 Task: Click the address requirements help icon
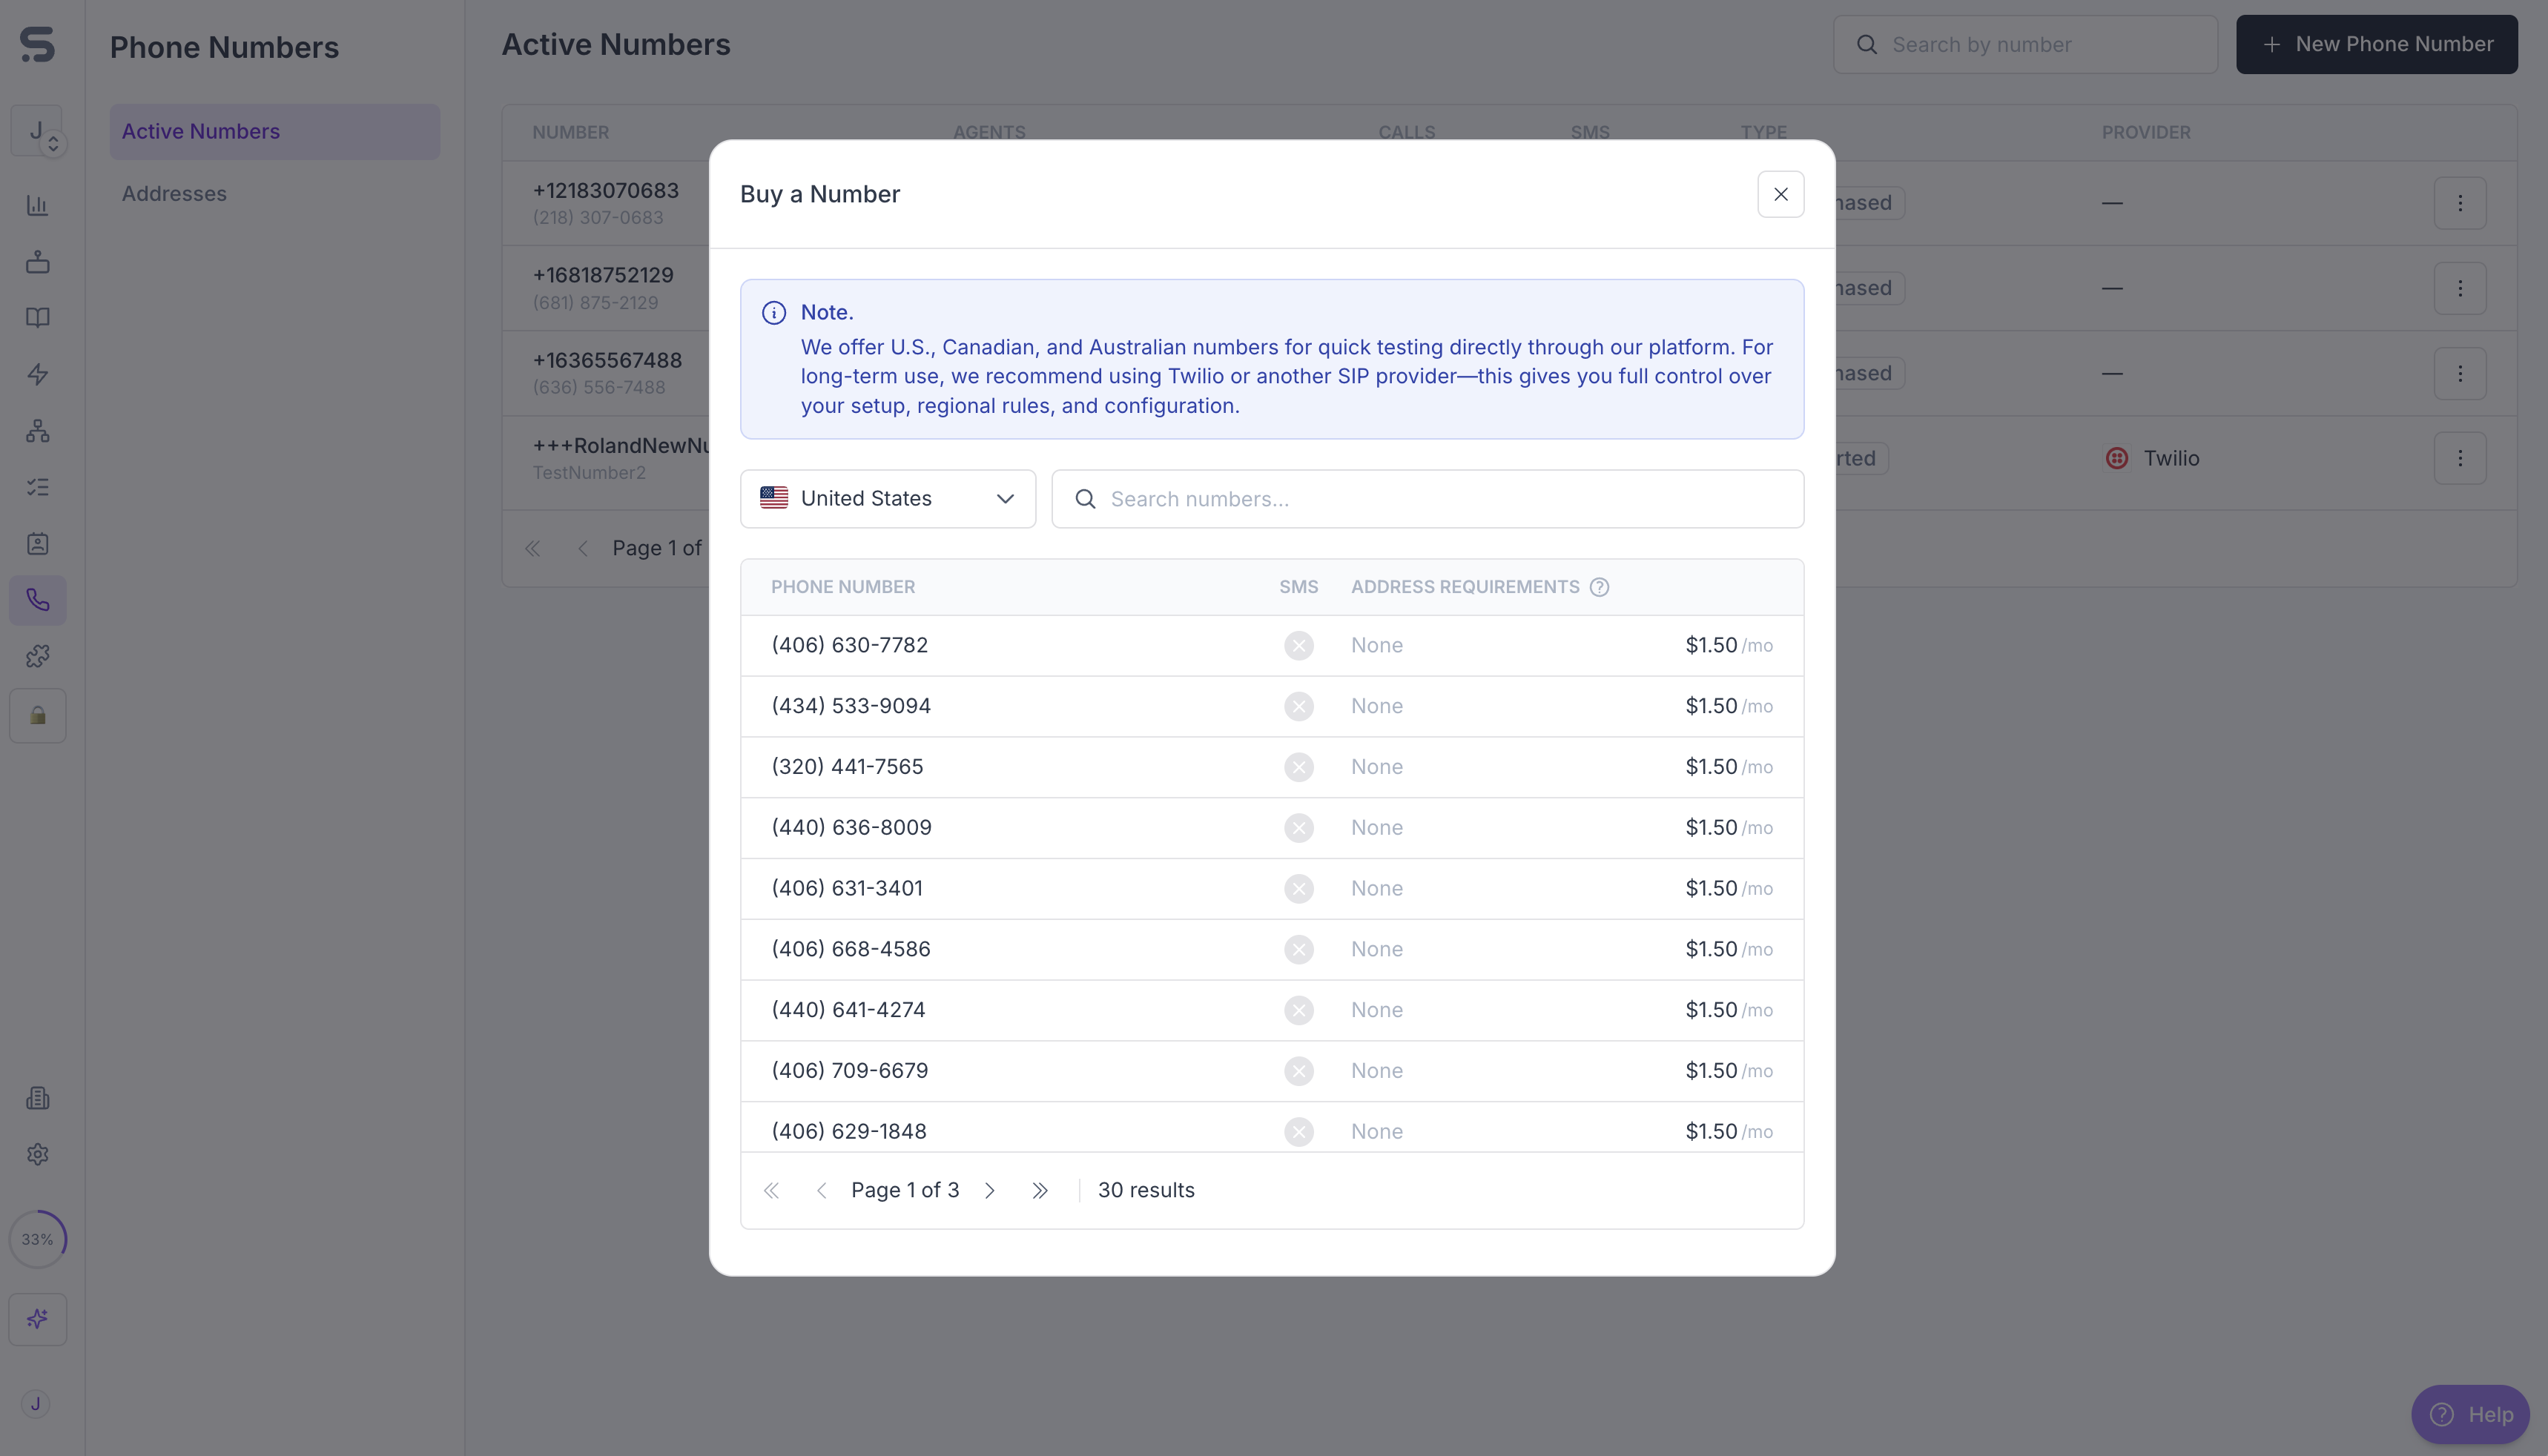tap(1599, 587)
